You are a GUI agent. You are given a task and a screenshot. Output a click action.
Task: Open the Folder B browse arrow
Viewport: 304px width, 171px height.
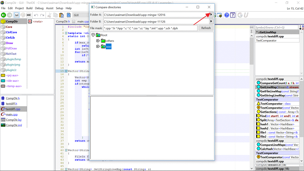pos(211,22)
